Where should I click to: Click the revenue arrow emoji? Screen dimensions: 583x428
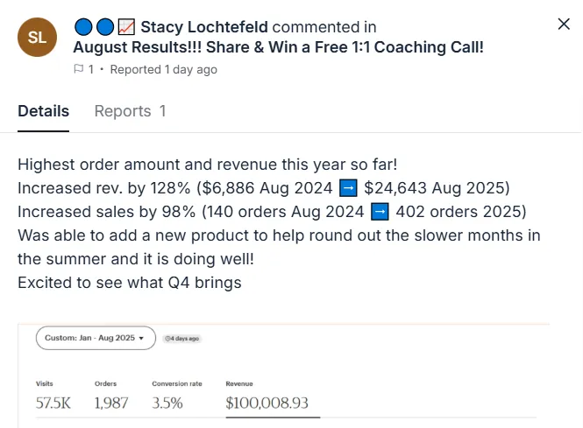(348, 188)
